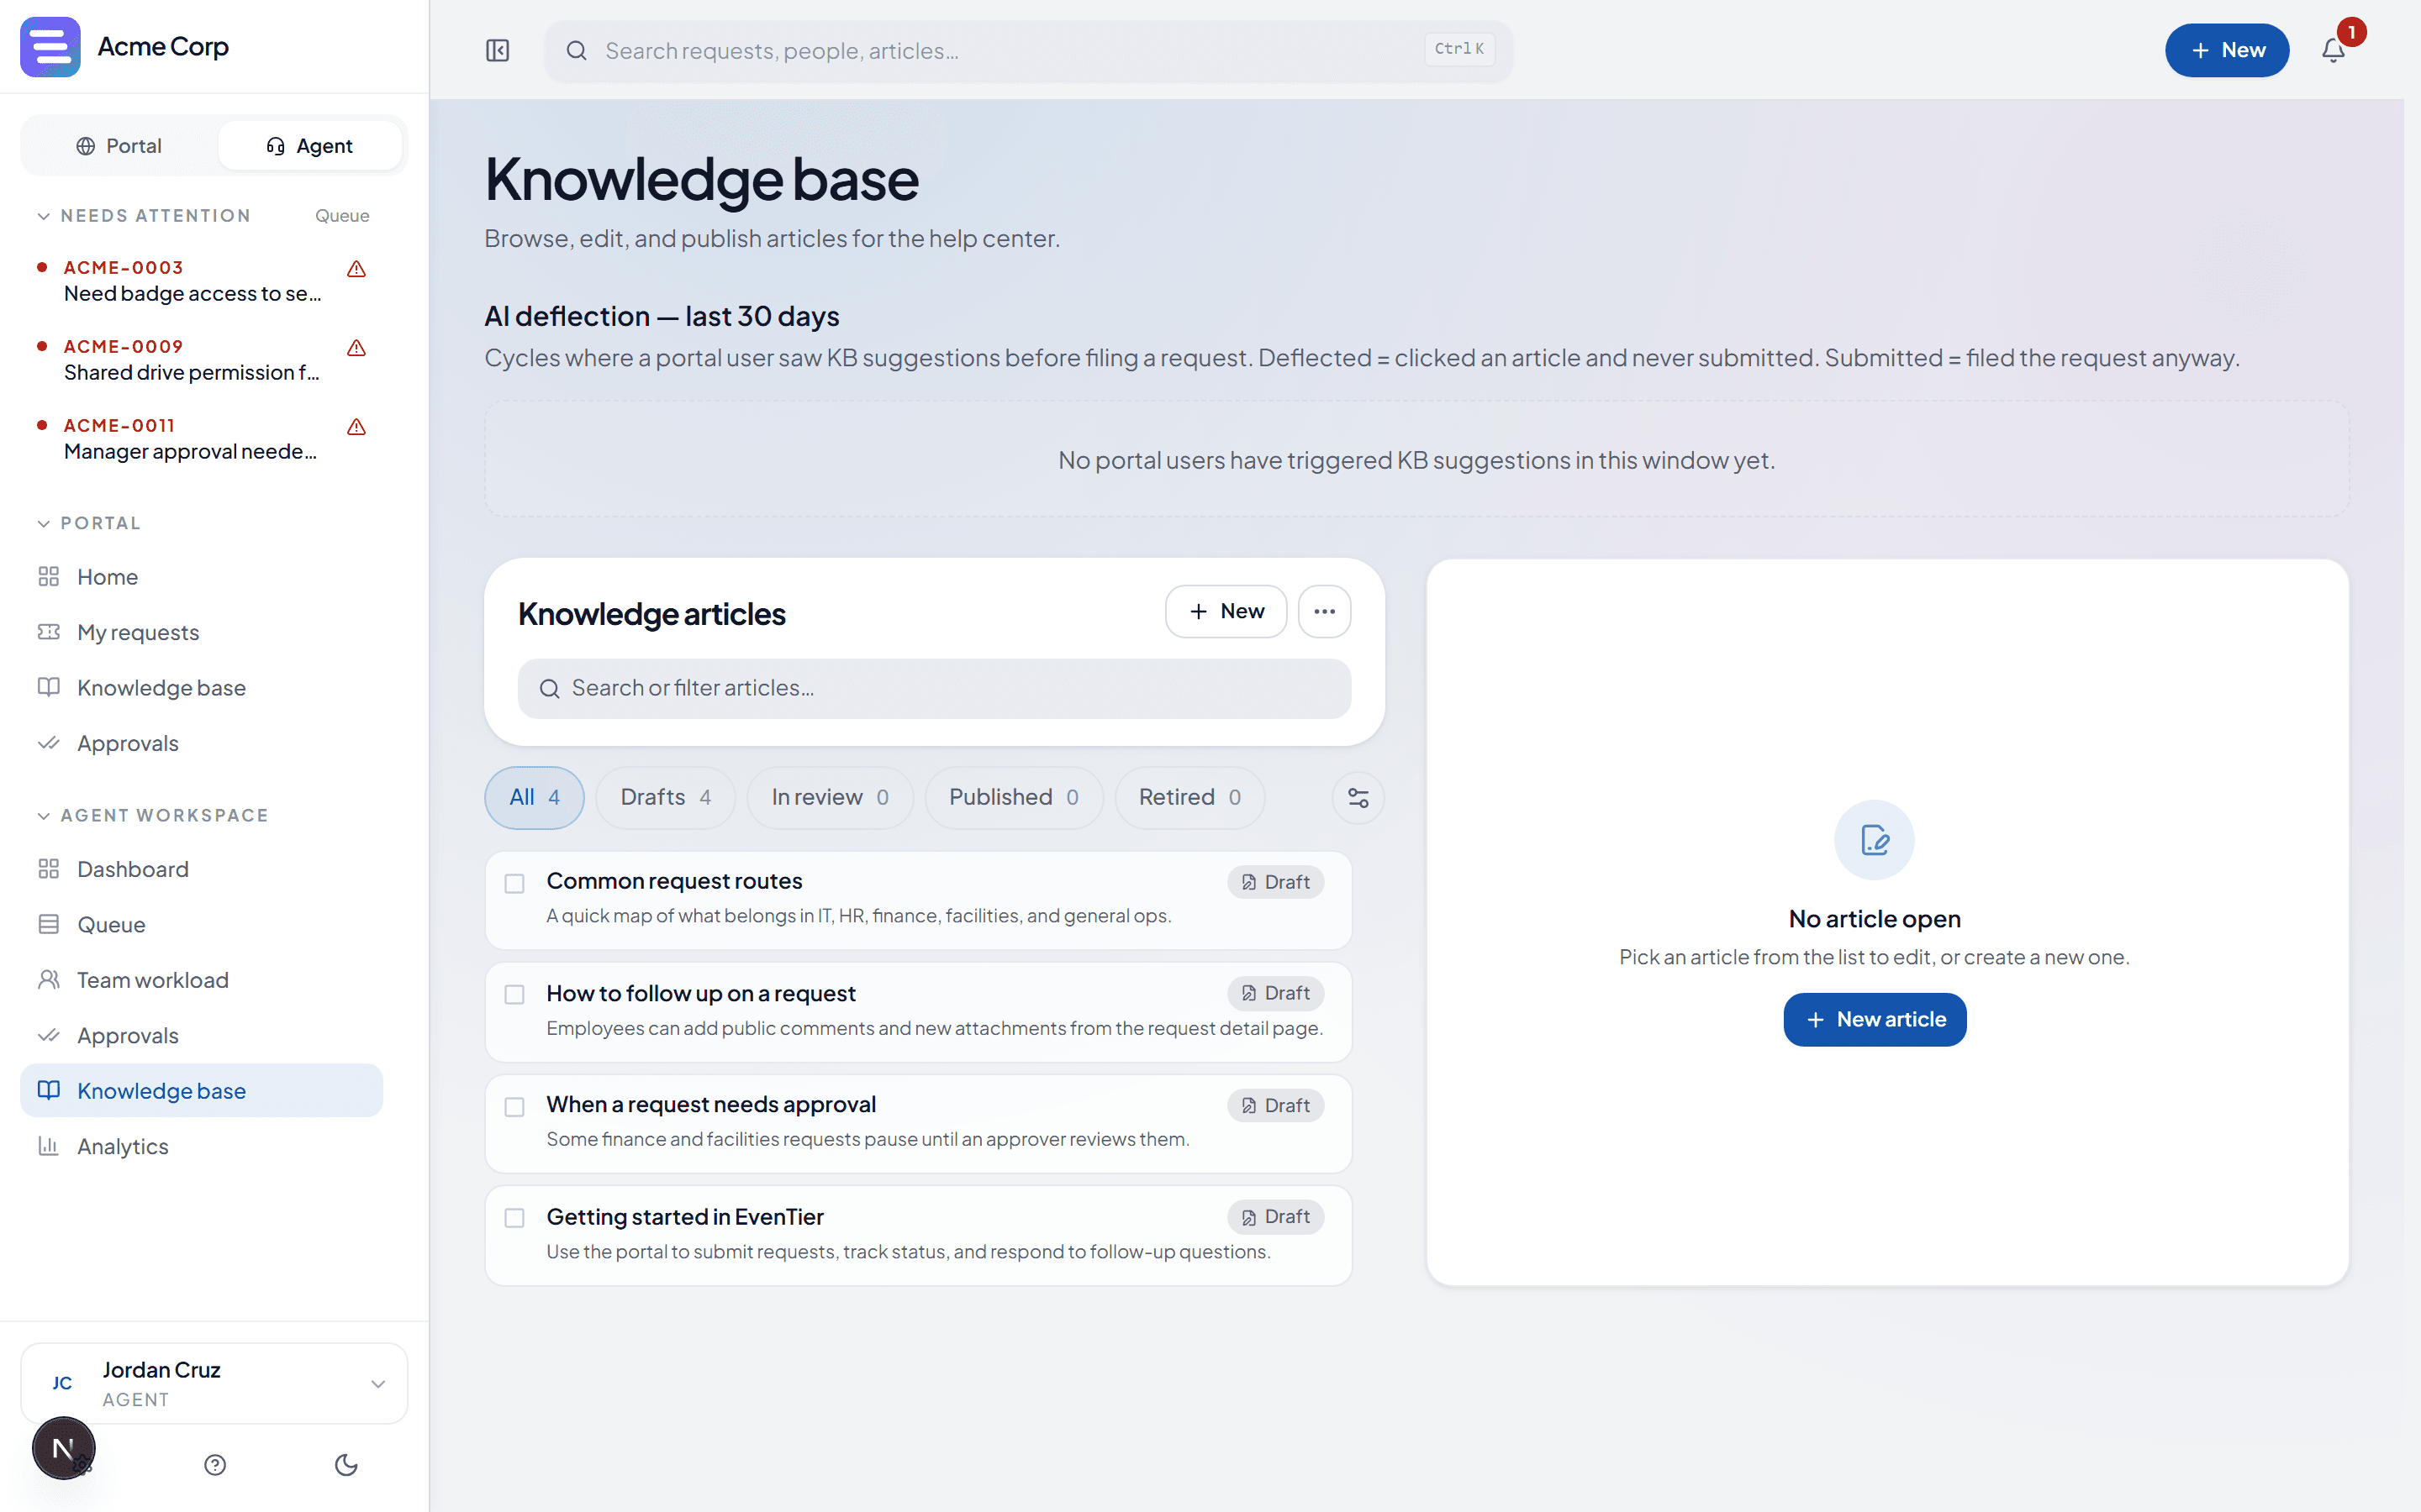Click Draft badge on Common request routes

[x=1275, y=882]
